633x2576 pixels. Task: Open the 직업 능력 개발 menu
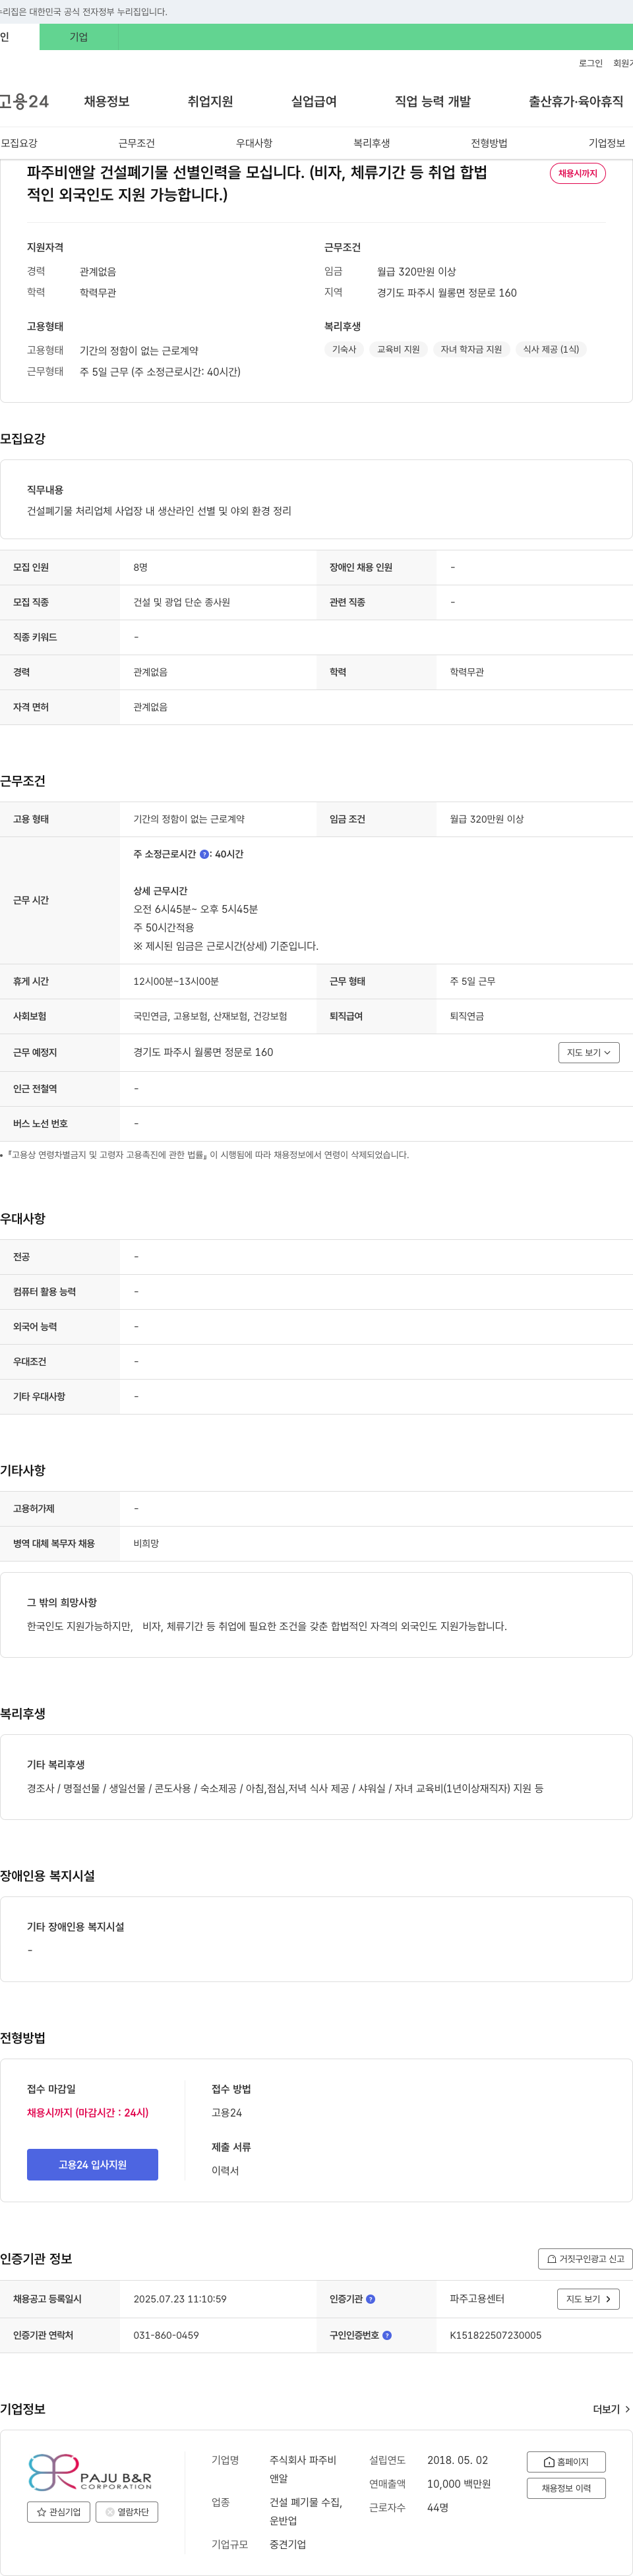pos(433,101)
